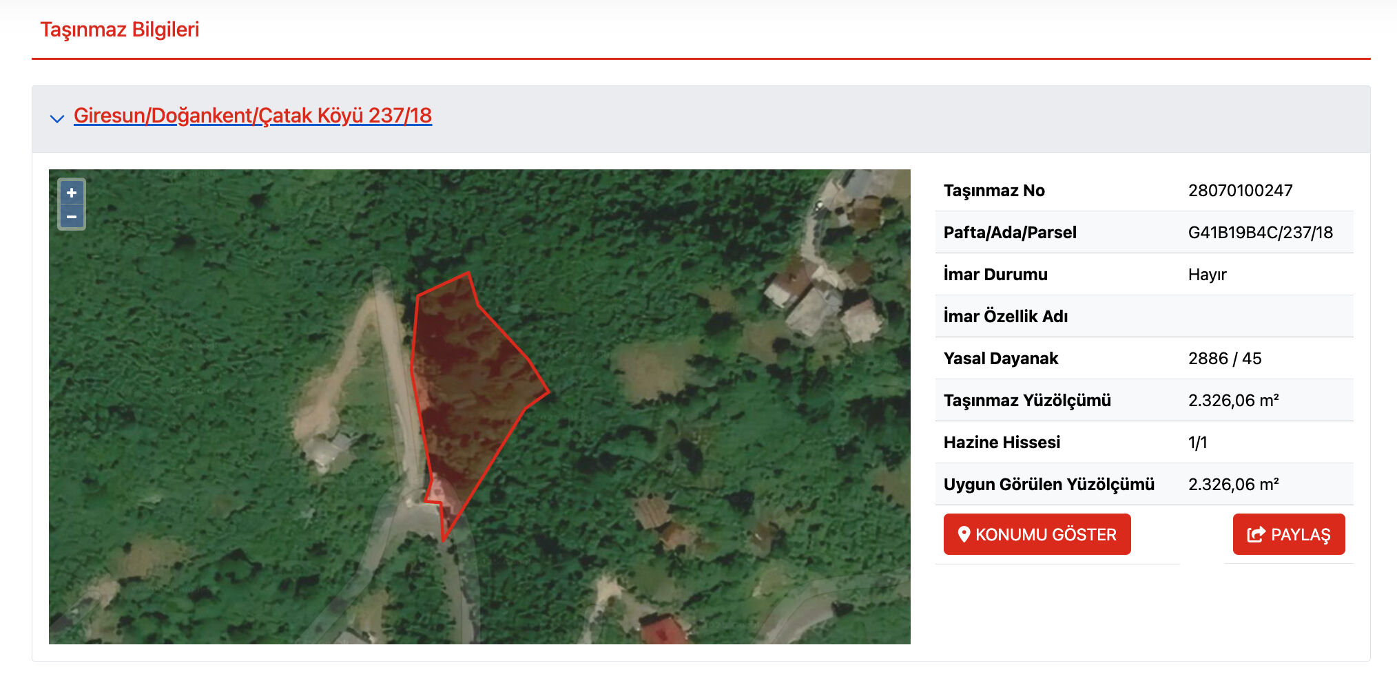Select the Taşınmaz Bilgileri heading
1397x676 pixels.
click(120, 30)
